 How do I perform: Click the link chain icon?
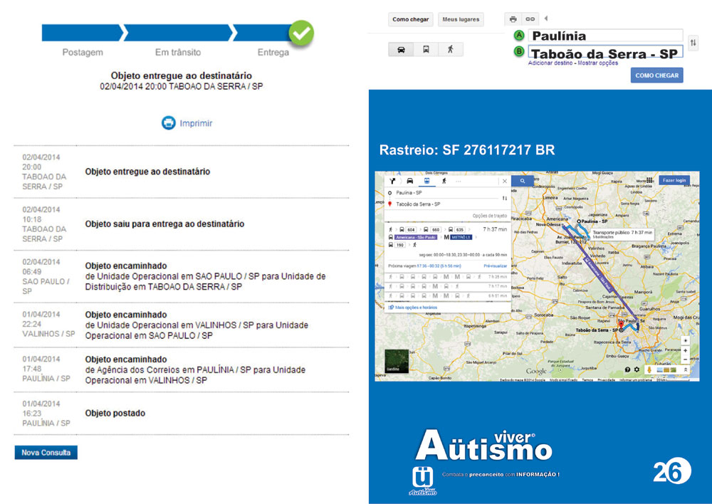(x=530, y=19)
